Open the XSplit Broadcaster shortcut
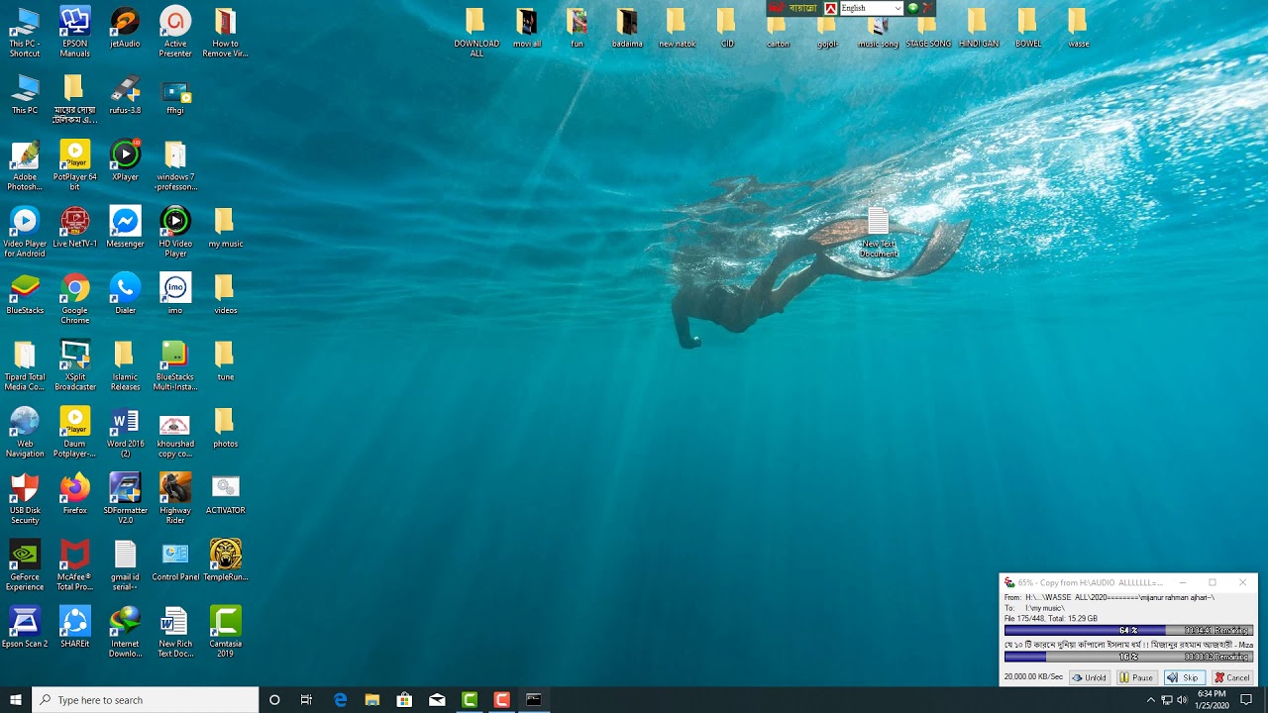The height and width of the screenshot is (713, 1268). pyautogui.click(x=75, y=364)
